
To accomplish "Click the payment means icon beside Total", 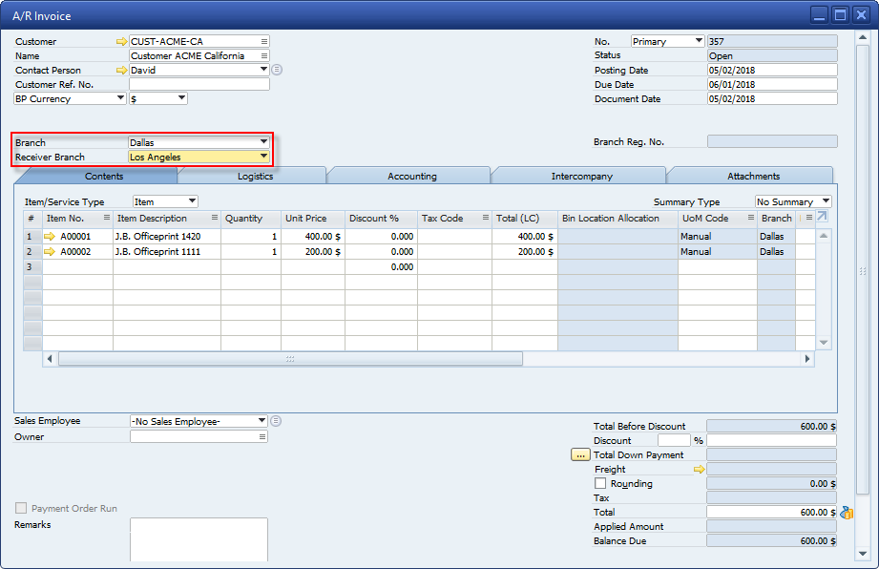I will click(x=846, y=513).
